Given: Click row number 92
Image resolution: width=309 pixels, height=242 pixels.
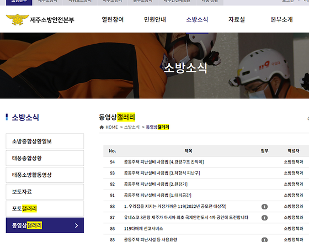Looking at the screenshot, I should pyautogui.click(x=113, y=184).
